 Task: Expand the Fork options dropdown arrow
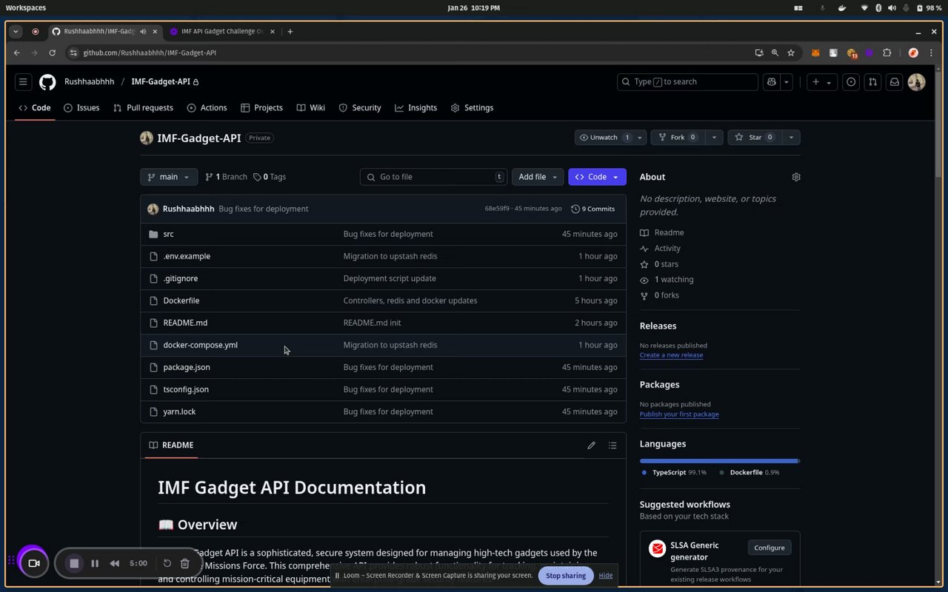click(714, 138)
